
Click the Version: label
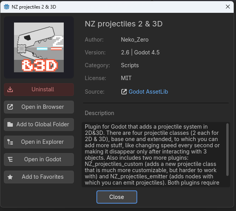(95, 52)
